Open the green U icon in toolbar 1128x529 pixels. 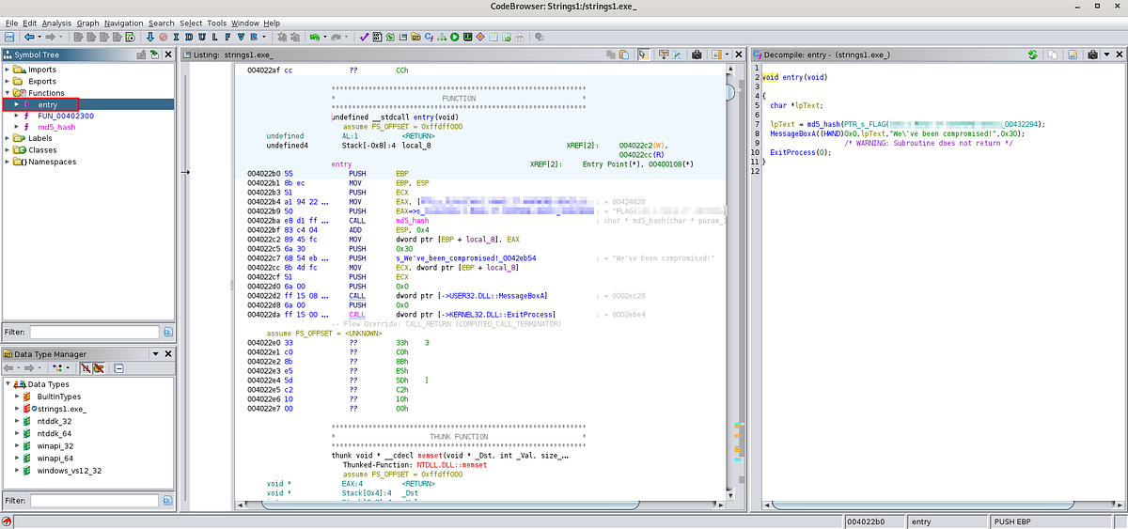point(467,37)
